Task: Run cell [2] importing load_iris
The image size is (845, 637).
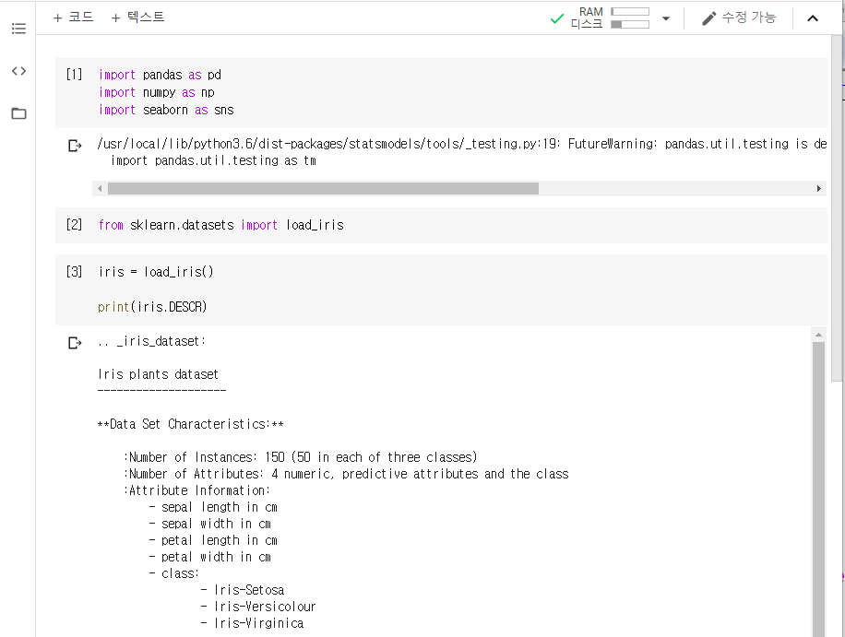Action: coord(74,225)
